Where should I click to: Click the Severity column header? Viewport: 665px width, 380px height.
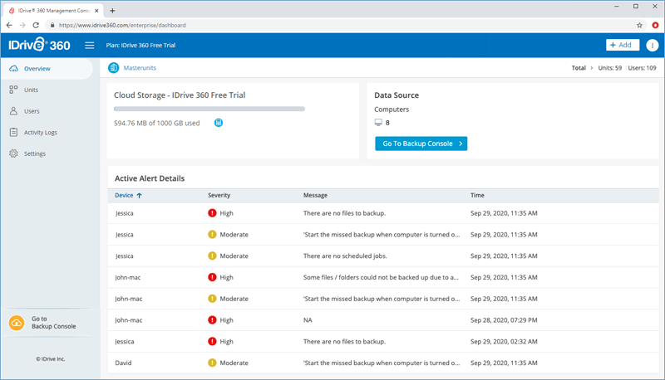(219, 196)
